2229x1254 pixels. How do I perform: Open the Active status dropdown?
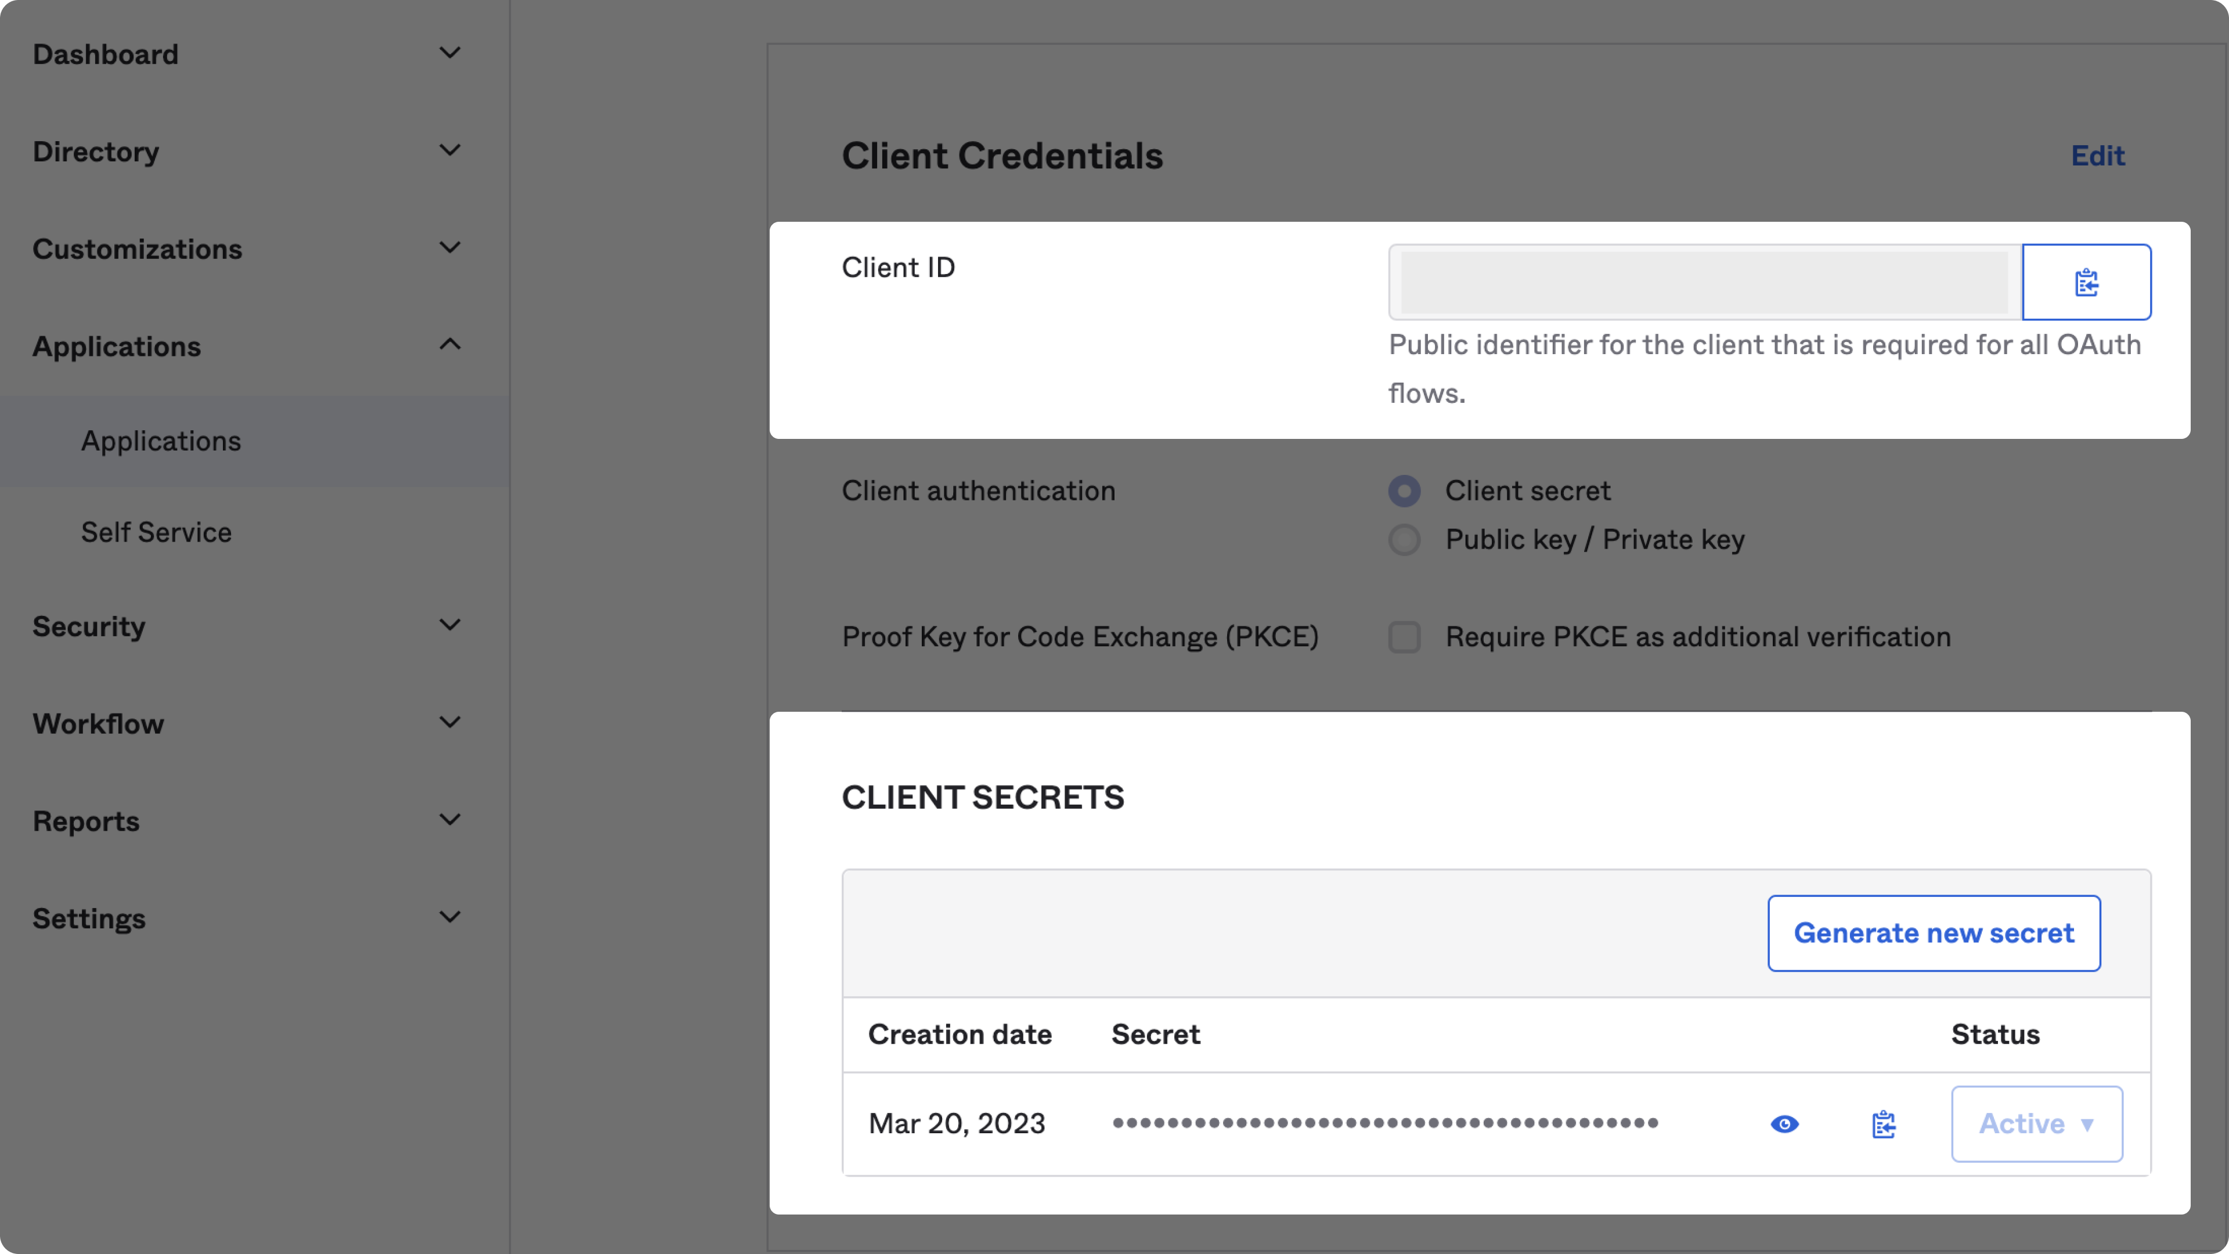point(2036,1123)
